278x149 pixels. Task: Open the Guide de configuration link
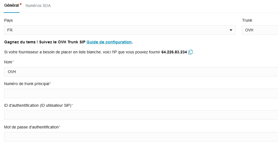pyautogui.click(x=109, y=42)
